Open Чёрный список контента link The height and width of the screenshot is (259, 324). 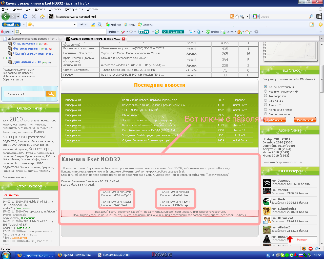click(33, 54)
